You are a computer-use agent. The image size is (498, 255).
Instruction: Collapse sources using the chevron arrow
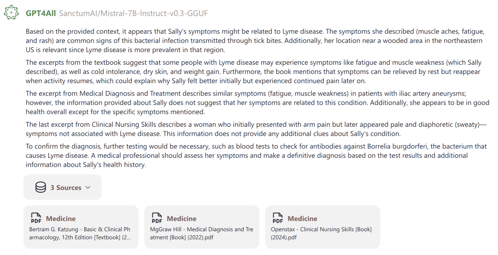pos(88,187)
